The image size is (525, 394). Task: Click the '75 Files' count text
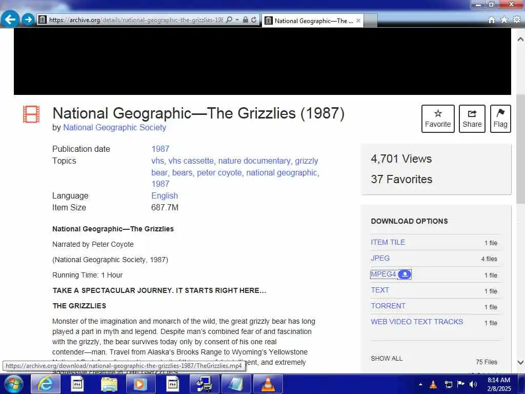(x=486, y=362)
